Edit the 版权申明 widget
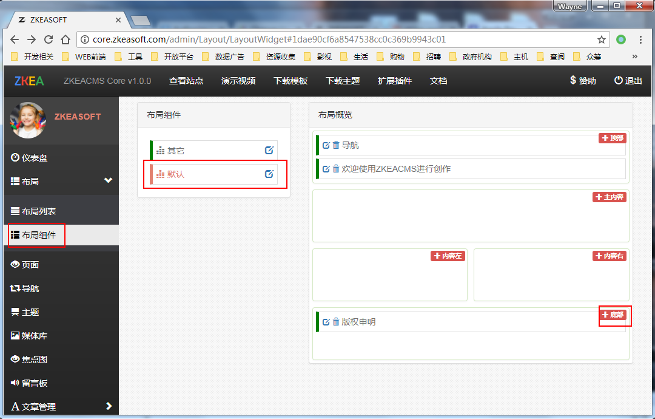655x419 pixels. click(x=326, y=322)
